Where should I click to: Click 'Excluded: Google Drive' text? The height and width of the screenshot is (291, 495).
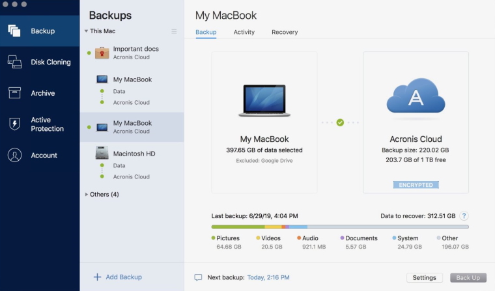tap(264, 161)
